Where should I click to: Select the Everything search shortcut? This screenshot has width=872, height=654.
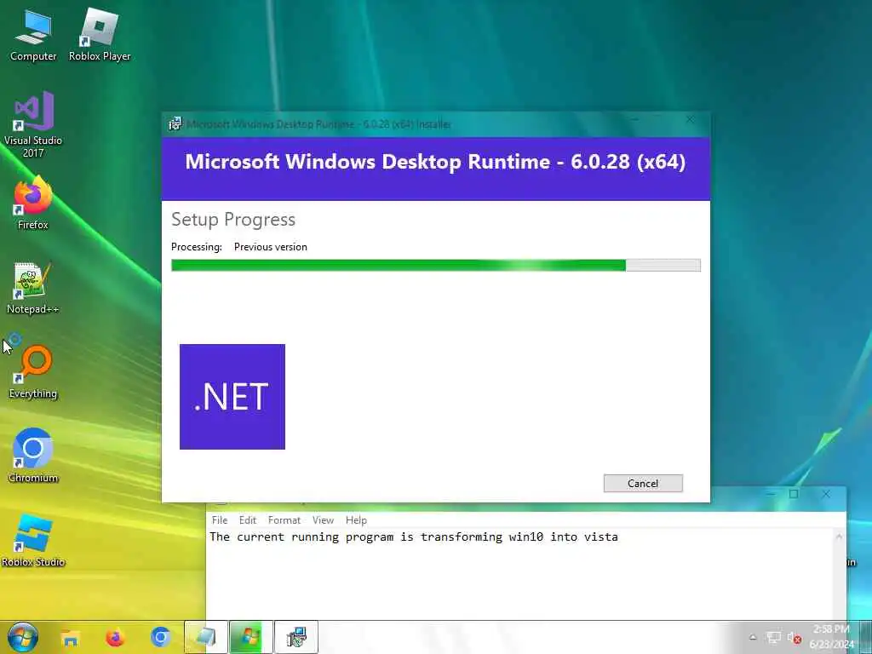pyautogui.click(x=33, y=371)
